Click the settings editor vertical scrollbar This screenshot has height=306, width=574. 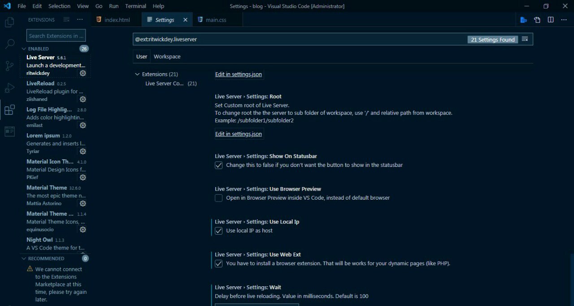(571, 279)
